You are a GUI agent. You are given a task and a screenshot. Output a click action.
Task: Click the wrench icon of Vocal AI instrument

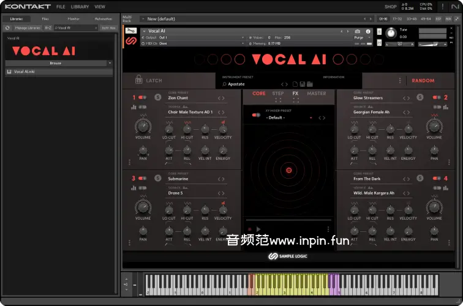pyautogui.click(x=130, y=31)
